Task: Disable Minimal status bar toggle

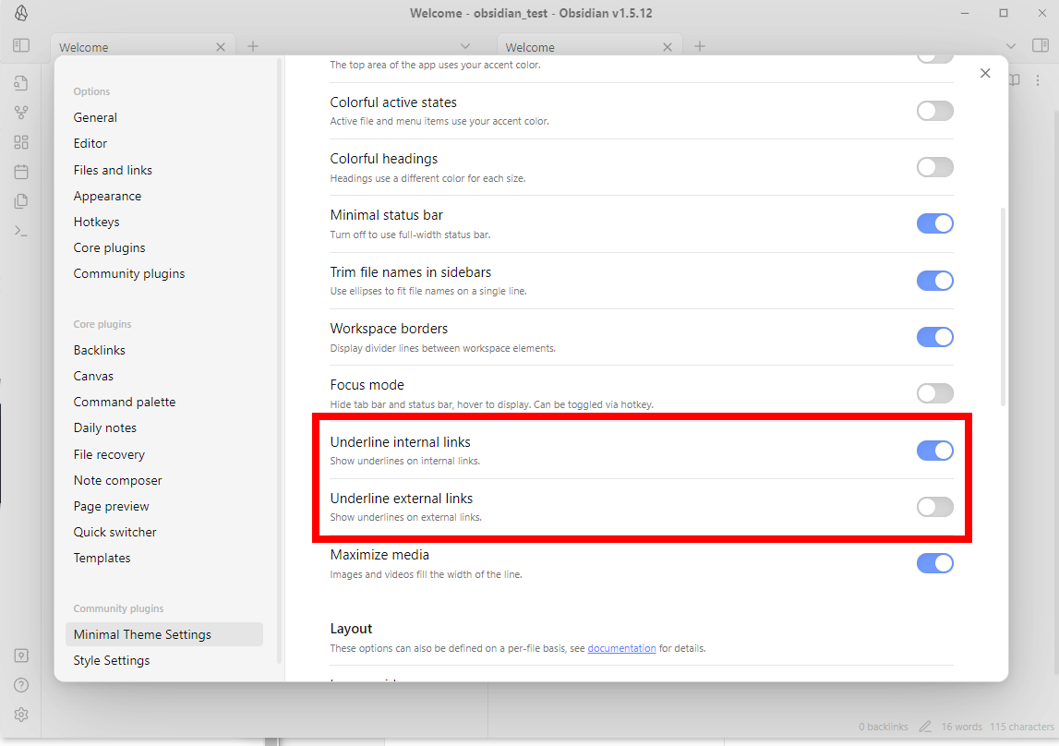Action: (x=934, y=223)
